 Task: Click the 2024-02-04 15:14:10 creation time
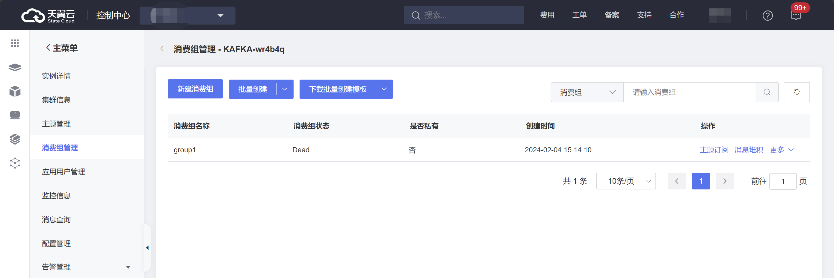click(x=558, y=150)
